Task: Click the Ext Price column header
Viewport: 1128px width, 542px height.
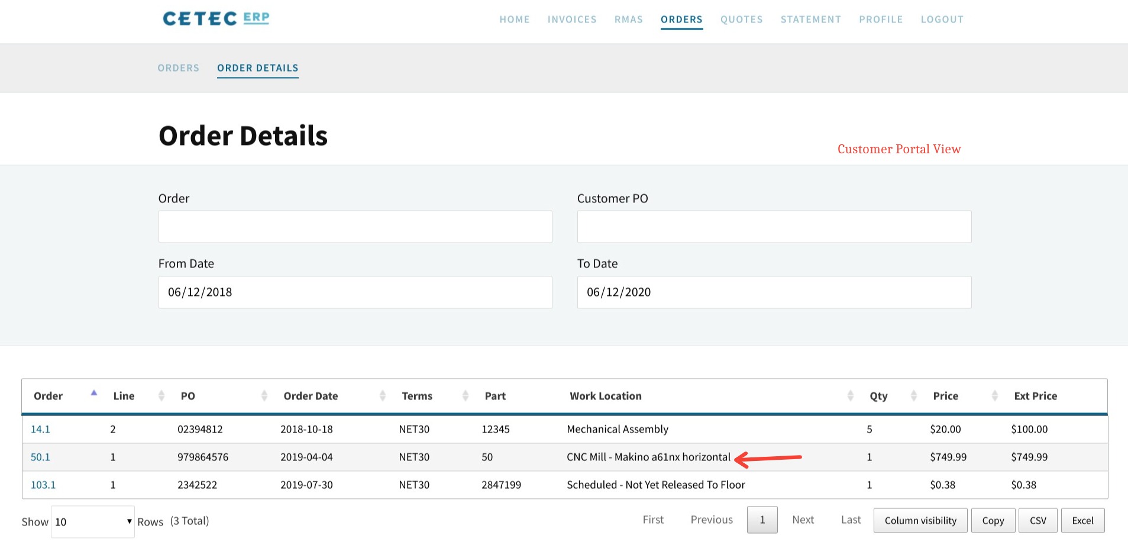Action: (x=1035, y=396)
